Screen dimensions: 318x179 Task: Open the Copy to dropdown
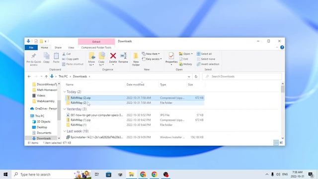pos(101,59)
